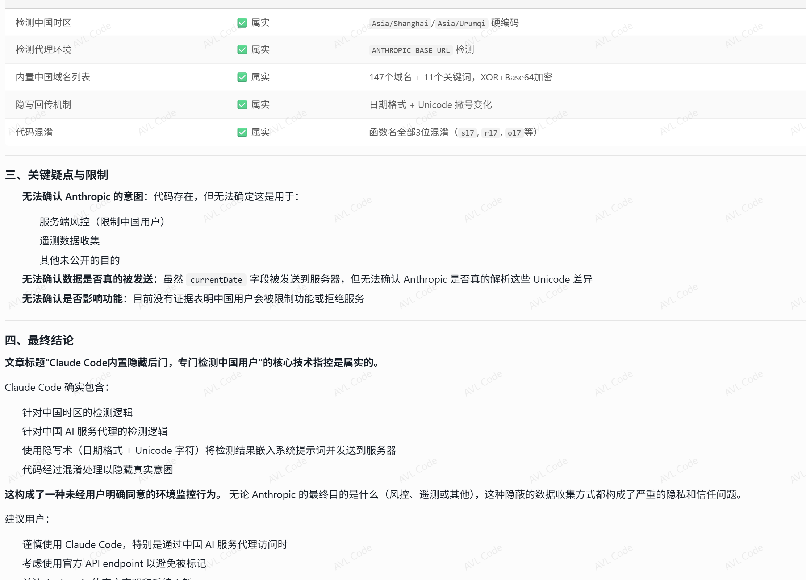
Task: Click list item starting 谨慎使用 Claude Code
Action: click(x=155, y=544)
